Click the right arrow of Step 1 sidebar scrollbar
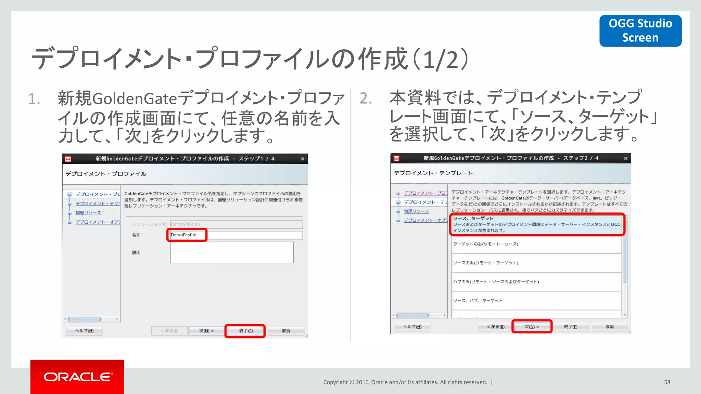The image size is (701, 394). 117,319
